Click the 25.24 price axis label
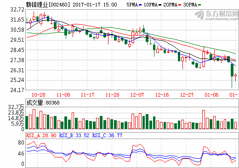Image resolution: width=239 pixels, height=168 pixels. [x=17, y=80]
